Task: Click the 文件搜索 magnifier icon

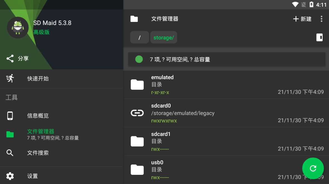Action: [x=10, y=153]
